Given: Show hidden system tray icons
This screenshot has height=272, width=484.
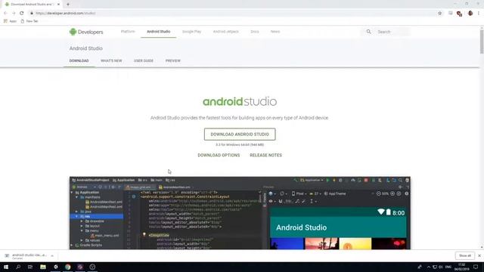Looking at the screenshot, I should click(x=429, y=267).
